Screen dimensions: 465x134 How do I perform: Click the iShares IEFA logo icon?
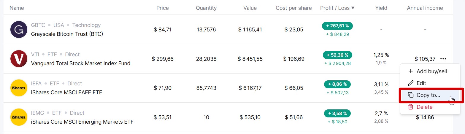coord(19,88)
